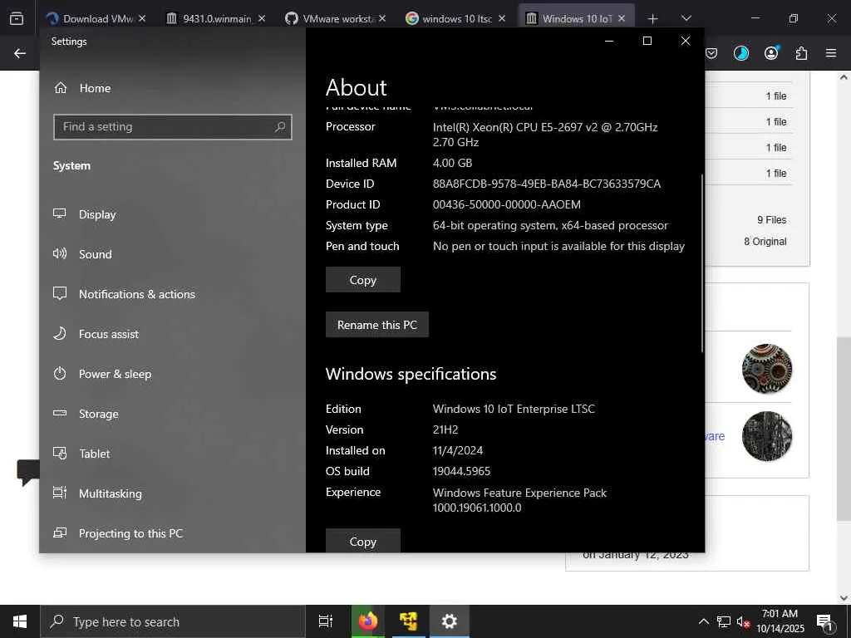Click the taskbar Type here to search box
The height and width of the screenshot is (638, 851).
pos(173,621)
